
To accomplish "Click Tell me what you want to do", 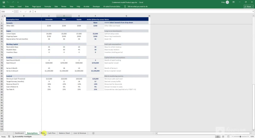I will (x=137, y=7).
